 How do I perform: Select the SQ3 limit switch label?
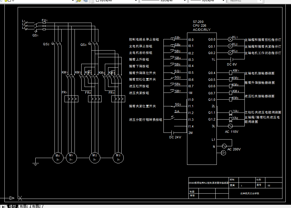click(x=178, y=105)
